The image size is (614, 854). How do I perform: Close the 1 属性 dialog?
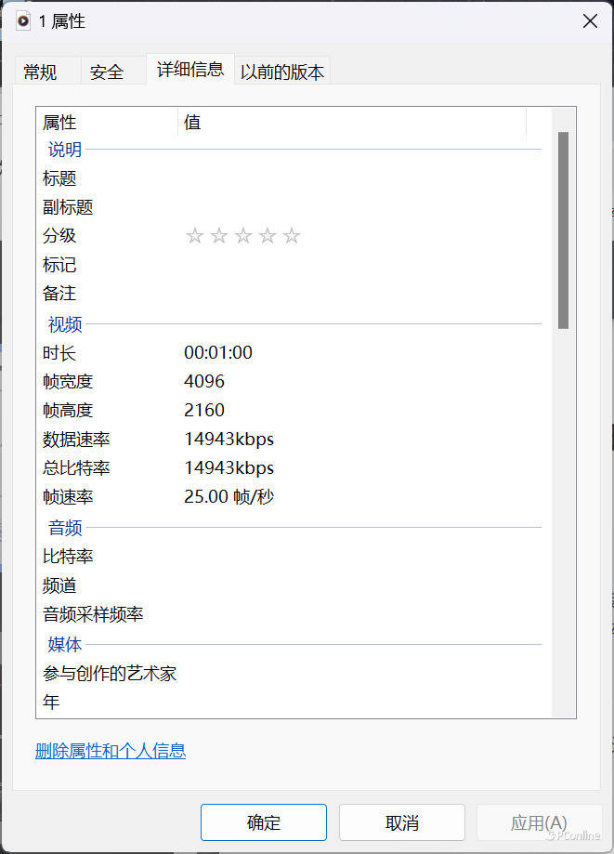[x=590, y=21]
